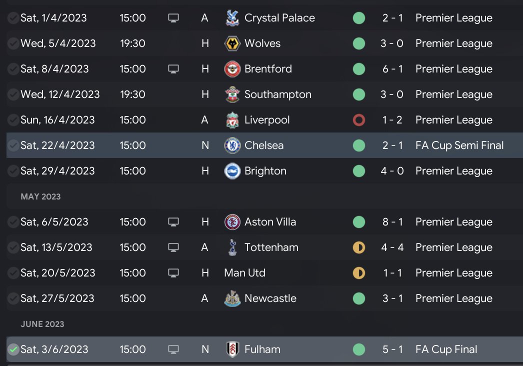
Task: Toggle checkmark beside Sat, 1/4/2023 fixture
Action: 13,18
